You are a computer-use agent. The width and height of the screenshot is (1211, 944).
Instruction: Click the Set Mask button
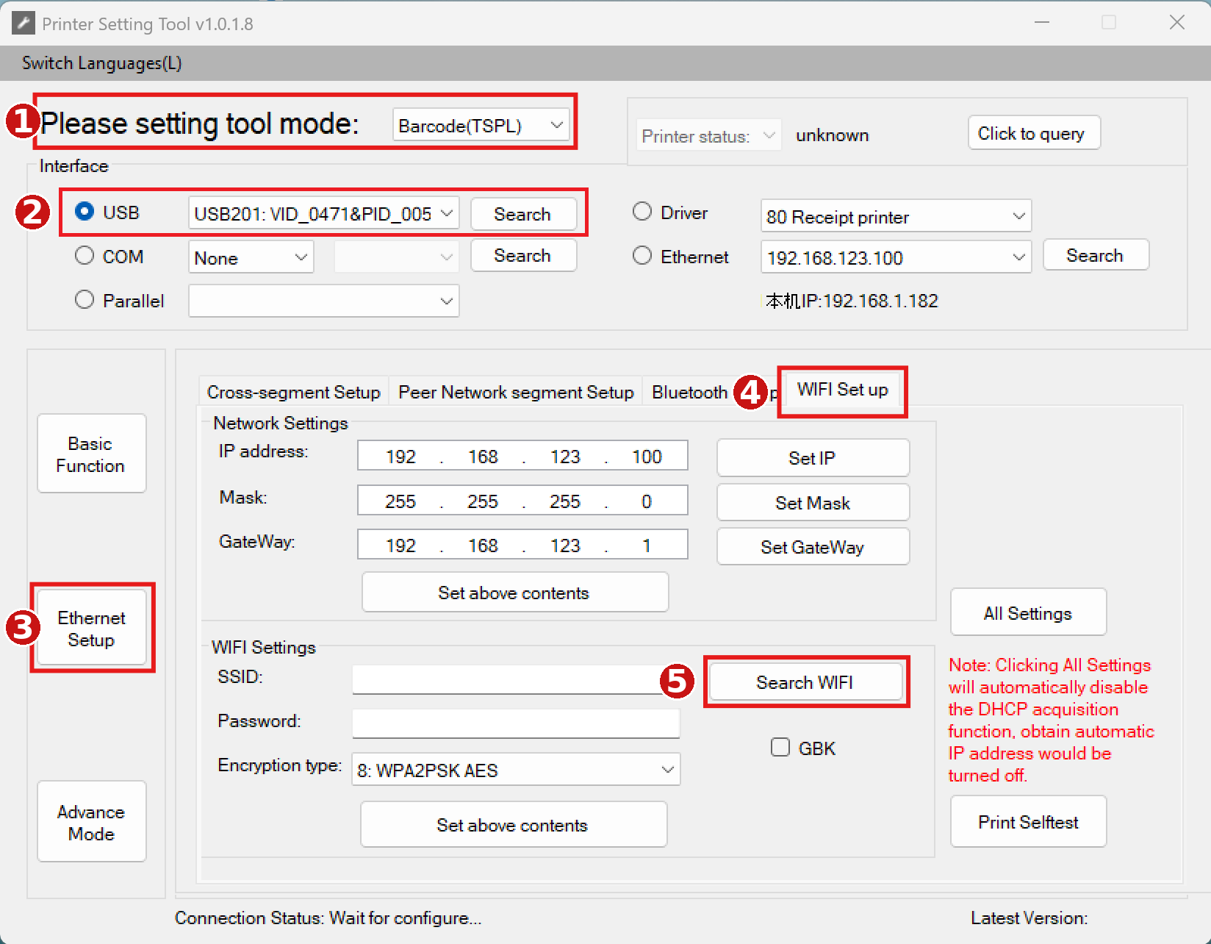[813, 503]
